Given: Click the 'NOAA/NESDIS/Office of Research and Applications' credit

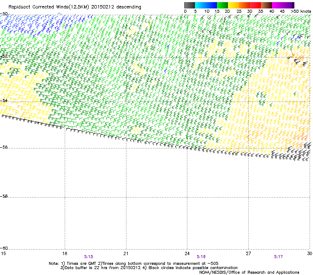Looking at the screenshot, I should pos(249,272).
